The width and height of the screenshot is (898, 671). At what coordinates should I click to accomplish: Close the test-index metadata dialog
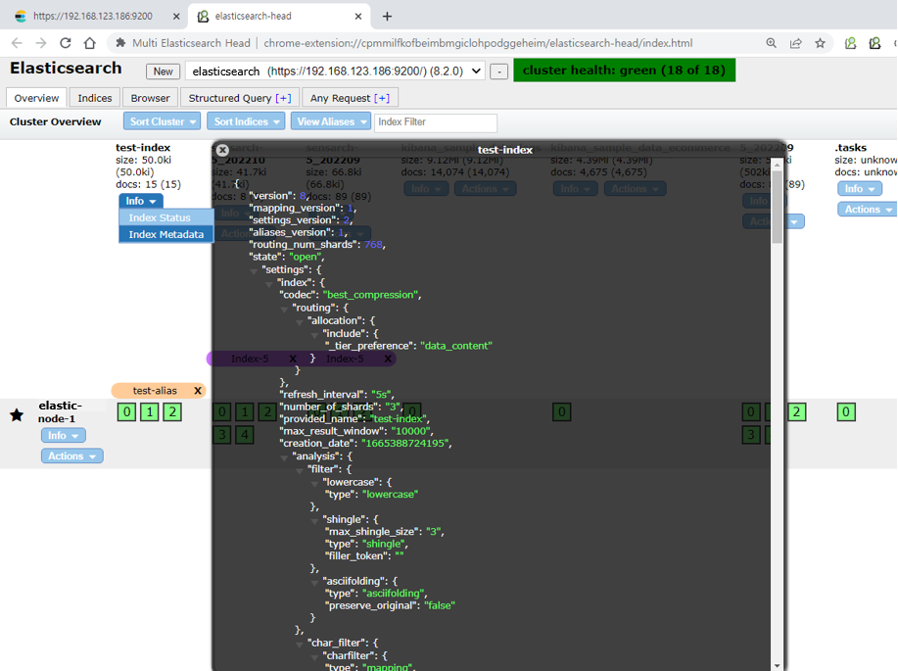click(x=222, y=150)
